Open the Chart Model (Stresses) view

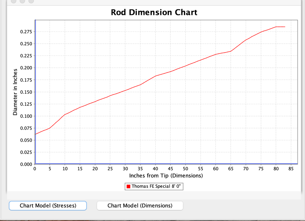coord(48,206)
